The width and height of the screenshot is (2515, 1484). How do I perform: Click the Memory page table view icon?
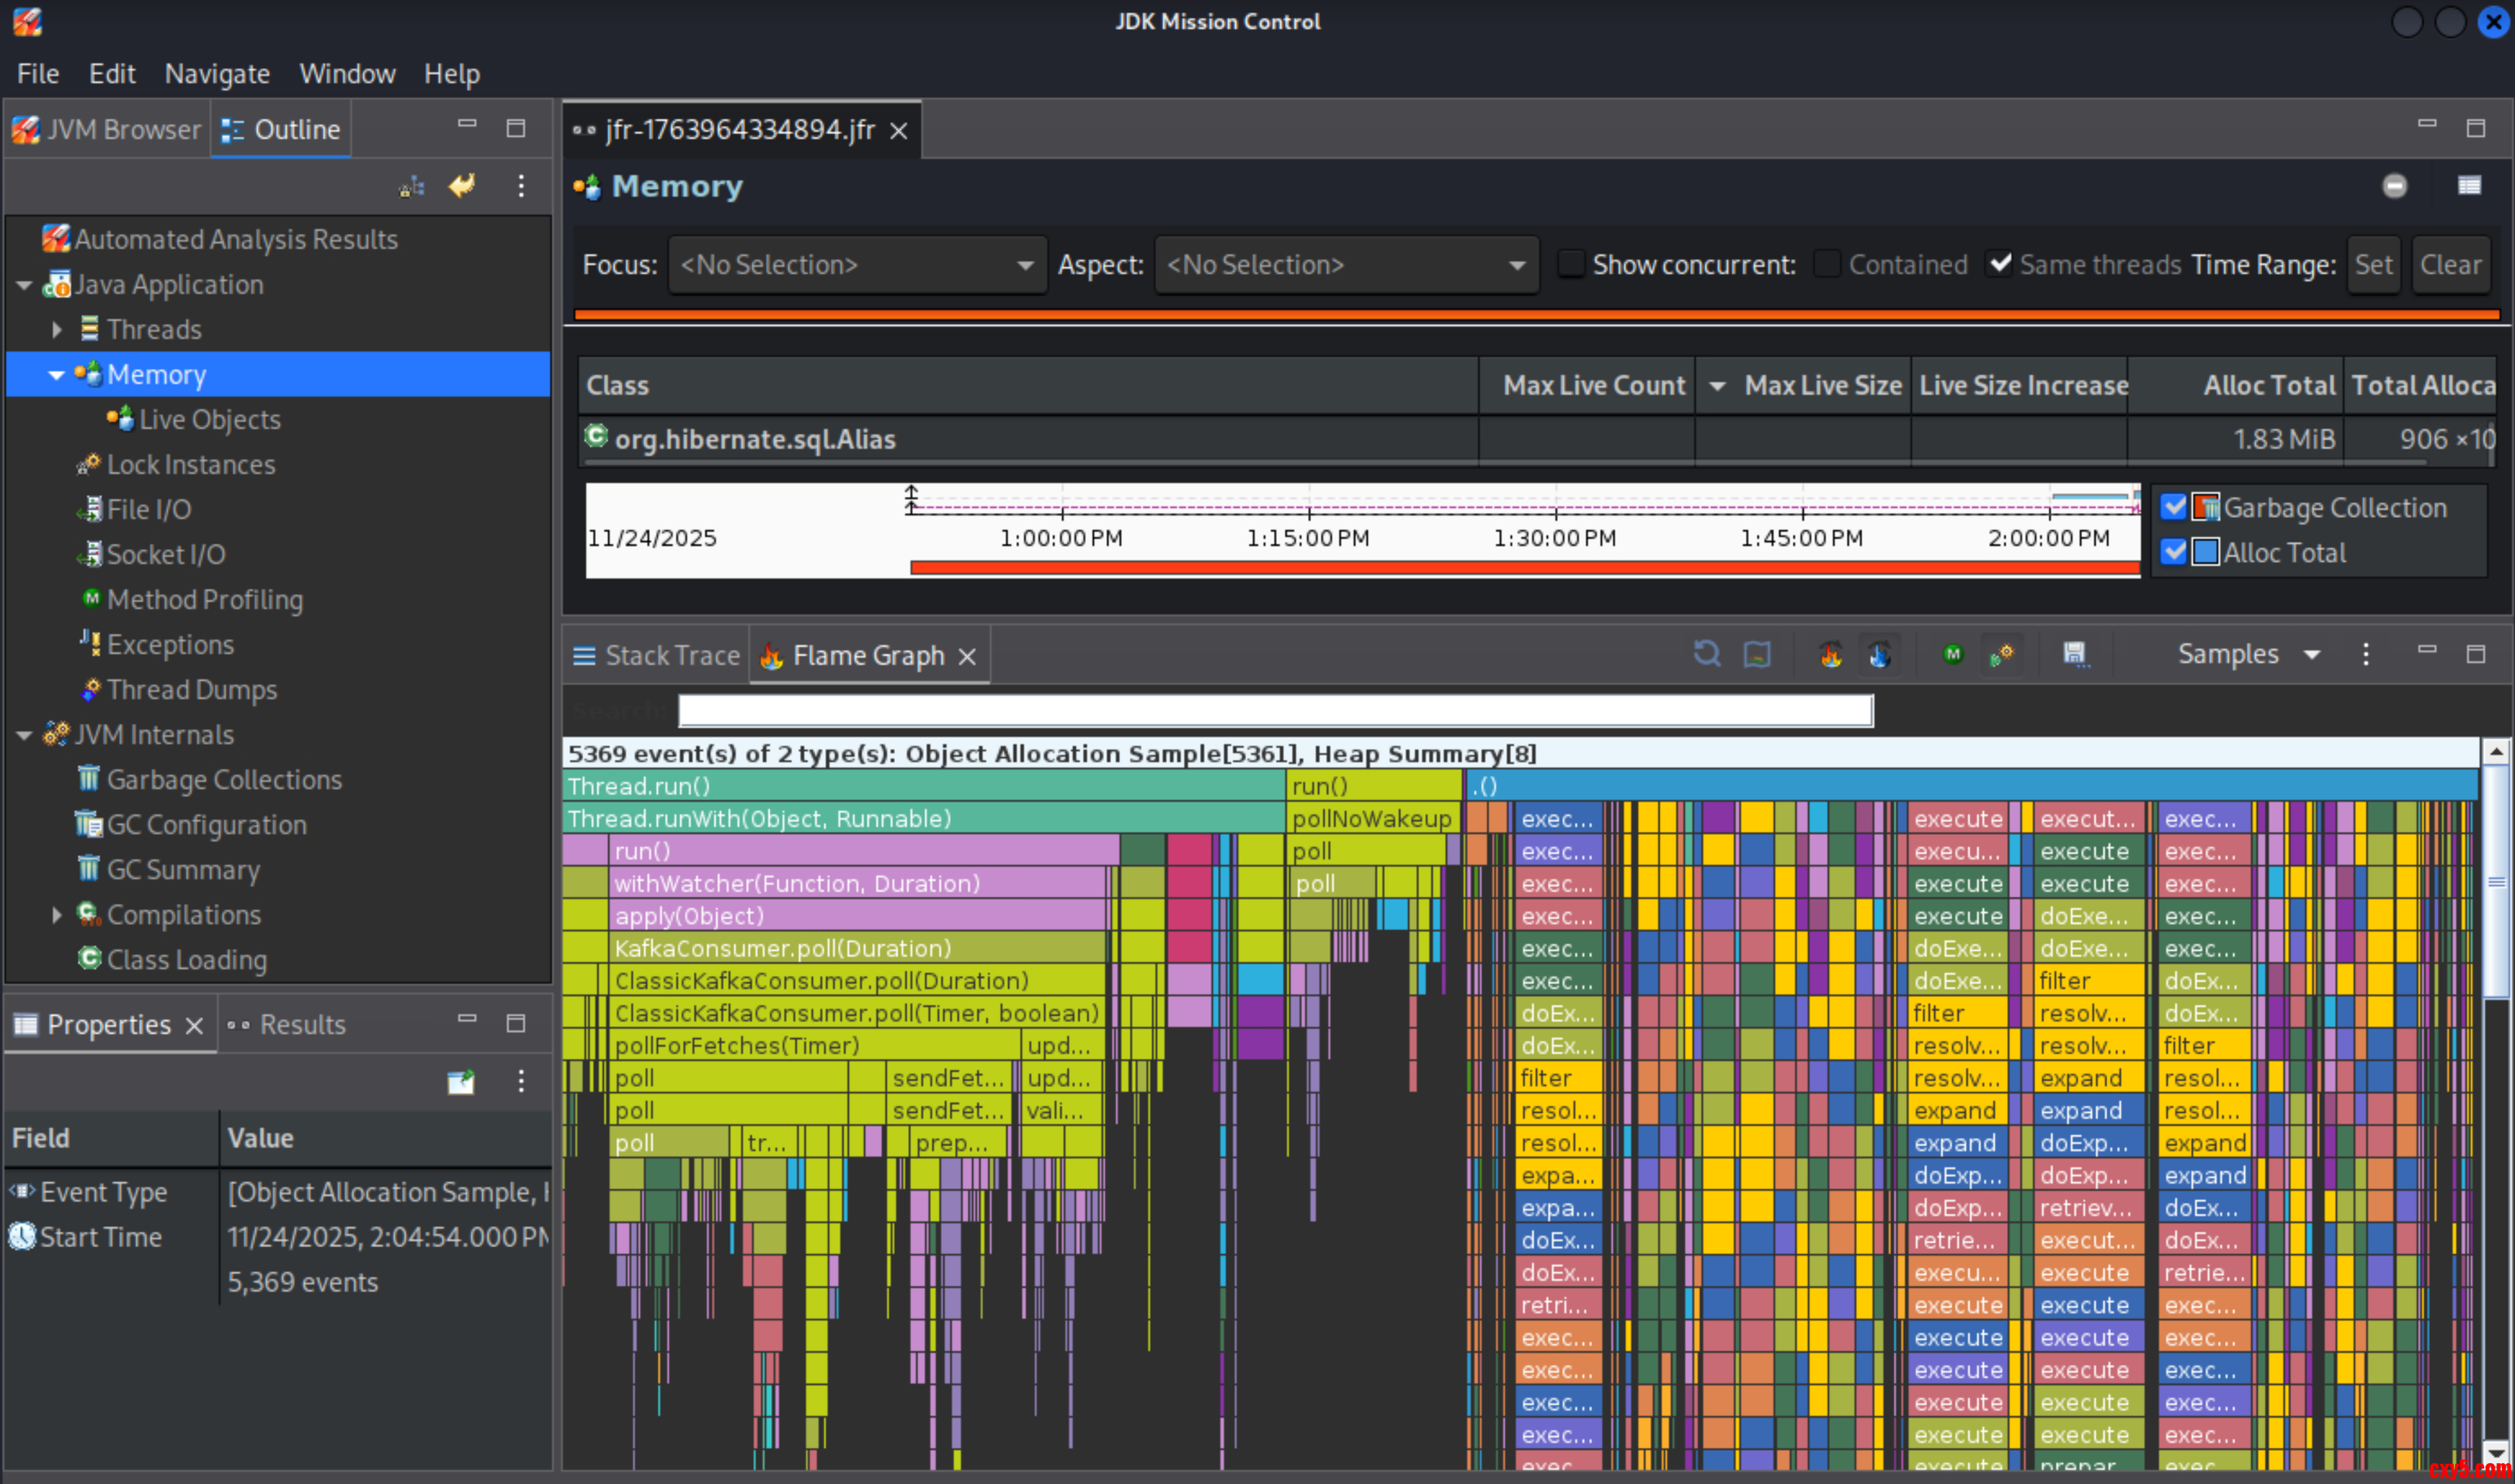coord(2469,186)
